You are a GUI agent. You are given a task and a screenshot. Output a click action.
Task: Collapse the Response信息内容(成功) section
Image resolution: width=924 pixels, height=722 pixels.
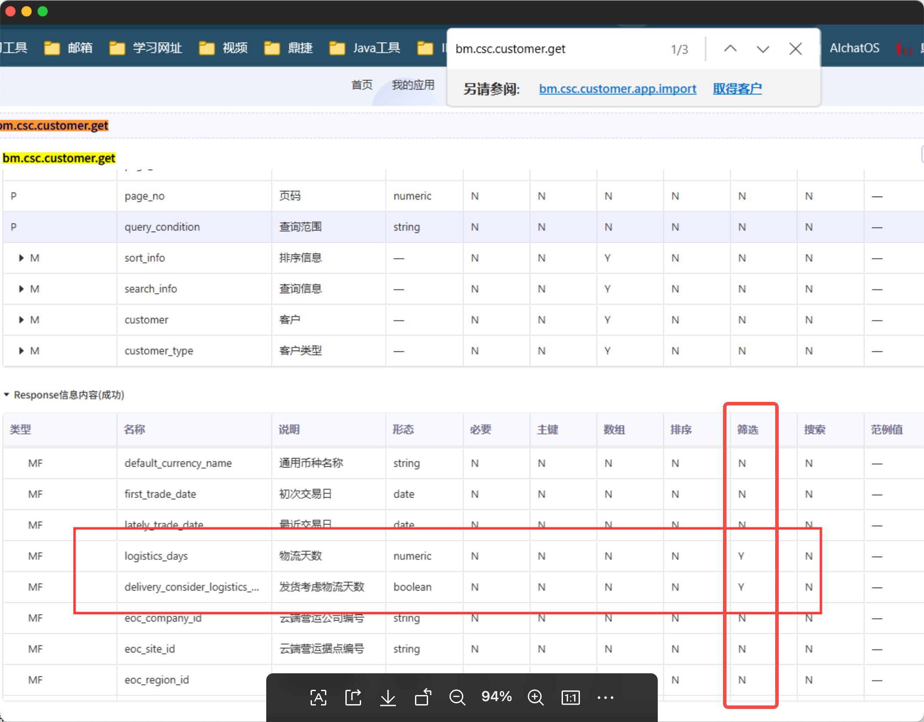(7, 395)
